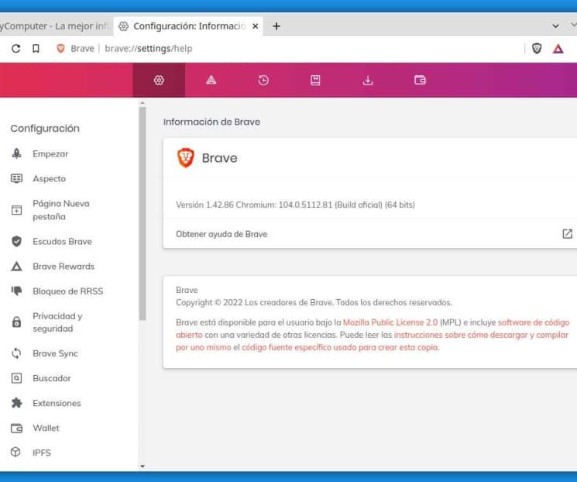Reload the page with refresh icon

pos(15,49)
